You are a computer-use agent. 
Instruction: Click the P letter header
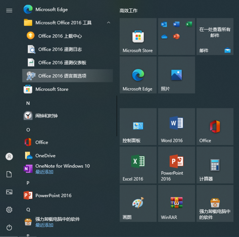28,183
